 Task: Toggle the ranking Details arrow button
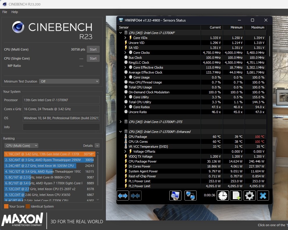click(97, 146)
